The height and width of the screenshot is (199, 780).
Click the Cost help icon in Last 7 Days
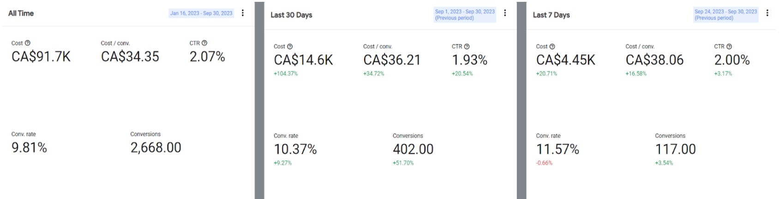point(552,47)
